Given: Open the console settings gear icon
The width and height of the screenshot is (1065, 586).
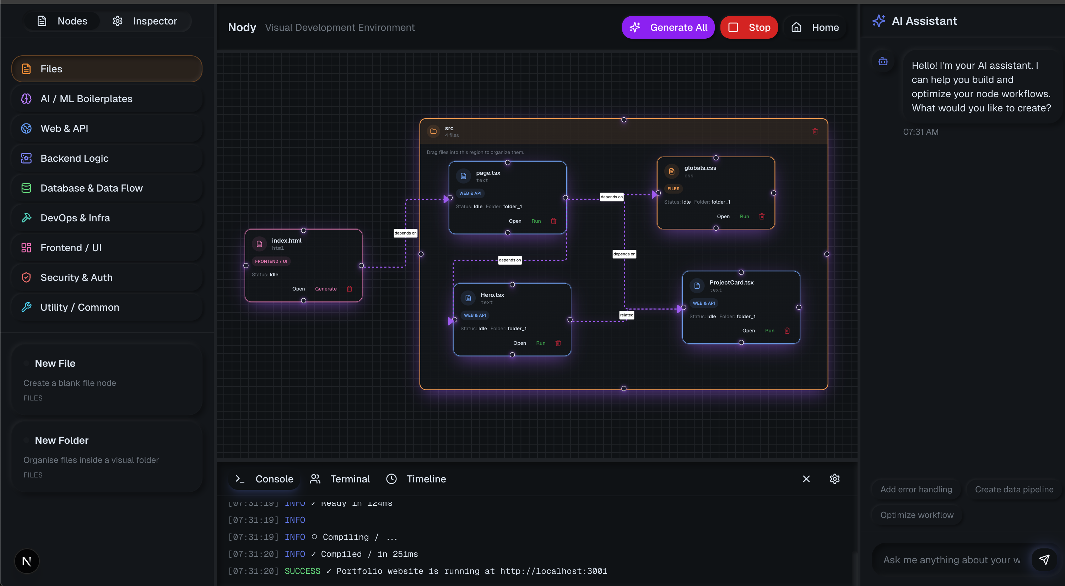Looking at the screenshot, I should [x=834, y=479].
